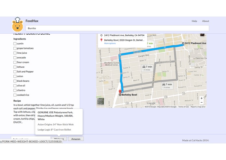Open Asian Origins 14" Non-Stick Wok item

click(x=56, y=124)
